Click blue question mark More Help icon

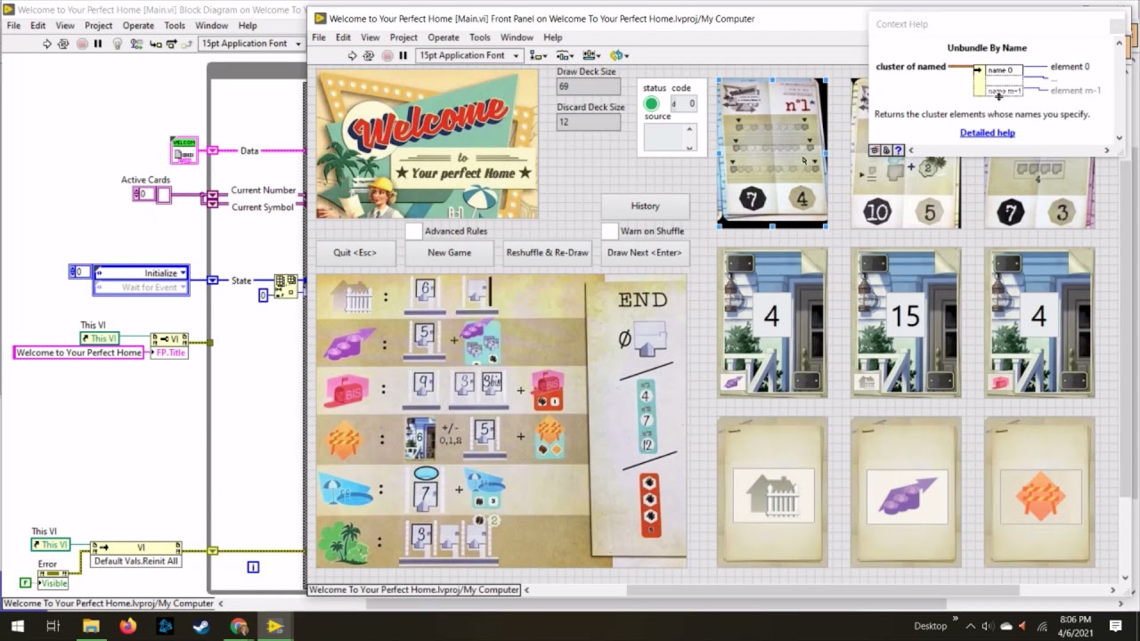[x=898, y=150]
